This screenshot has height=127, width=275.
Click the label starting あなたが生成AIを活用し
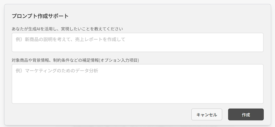(67, 29)
